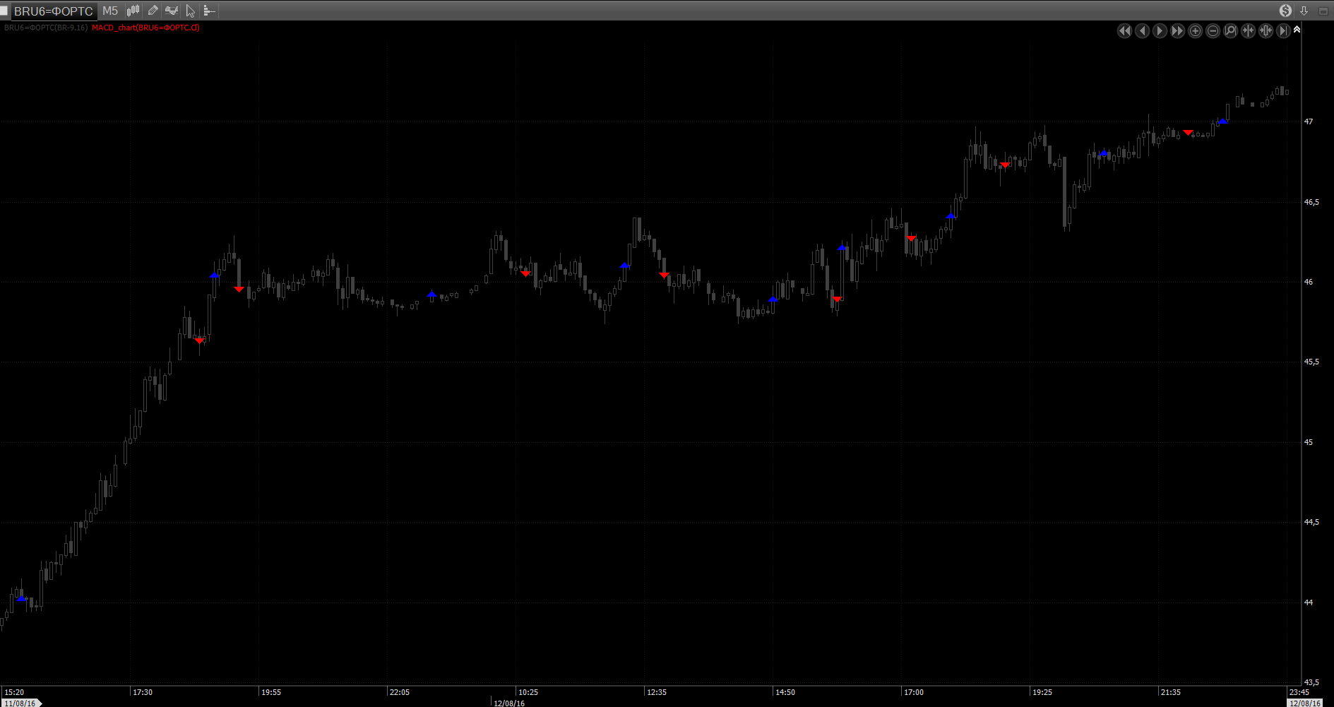The width and height of the screenshot is (1334, 707).
Task: Click the horizontal volume profile icon
Action: 209,11
